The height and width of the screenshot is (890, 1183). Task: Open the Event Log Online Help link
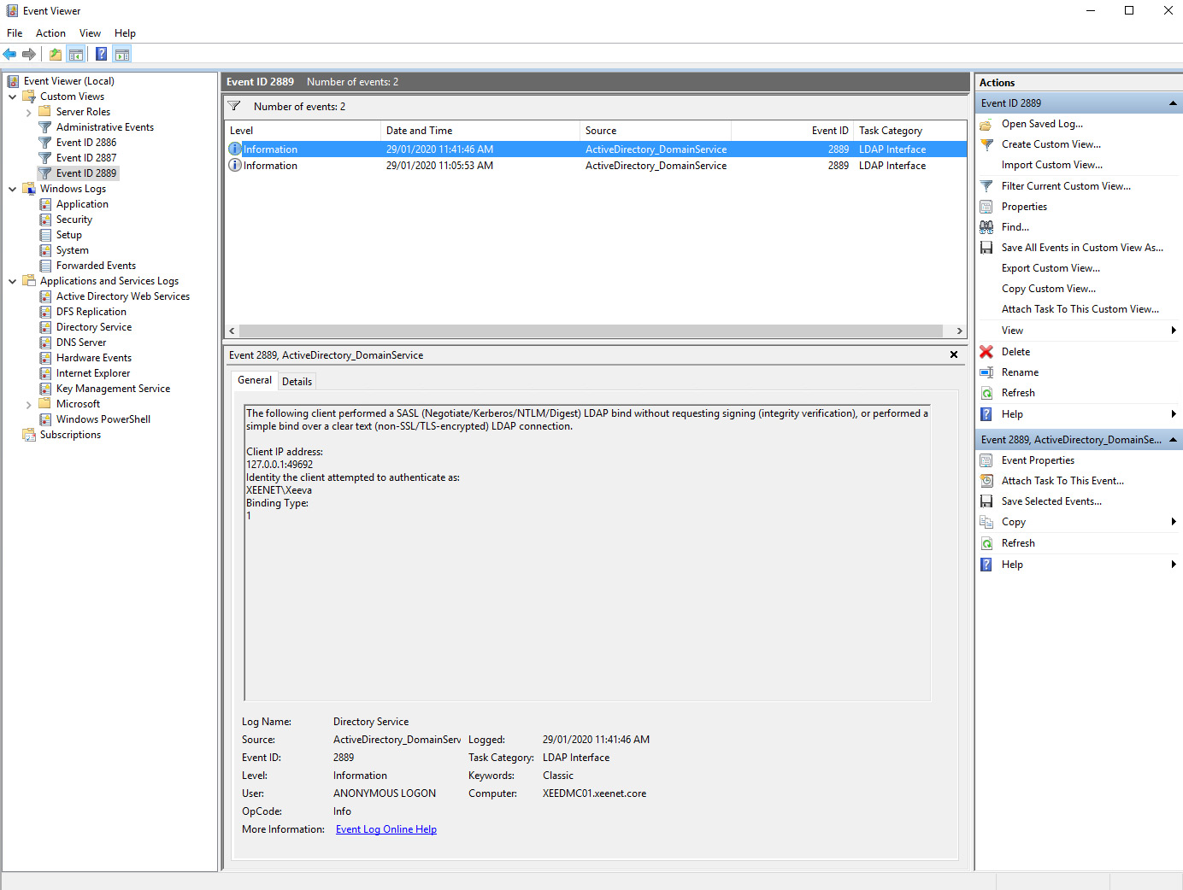coord(386,829)
